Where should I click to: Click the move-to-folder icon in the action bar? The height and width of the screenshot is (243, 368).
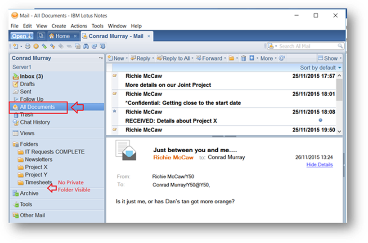(x=231, y=58)
